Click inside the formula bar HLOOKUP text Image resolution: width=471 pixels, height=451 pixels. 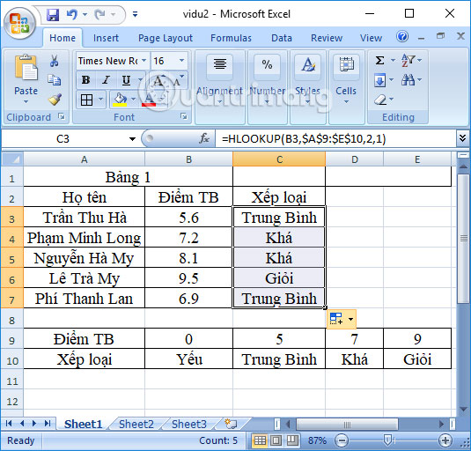[304, 139]
